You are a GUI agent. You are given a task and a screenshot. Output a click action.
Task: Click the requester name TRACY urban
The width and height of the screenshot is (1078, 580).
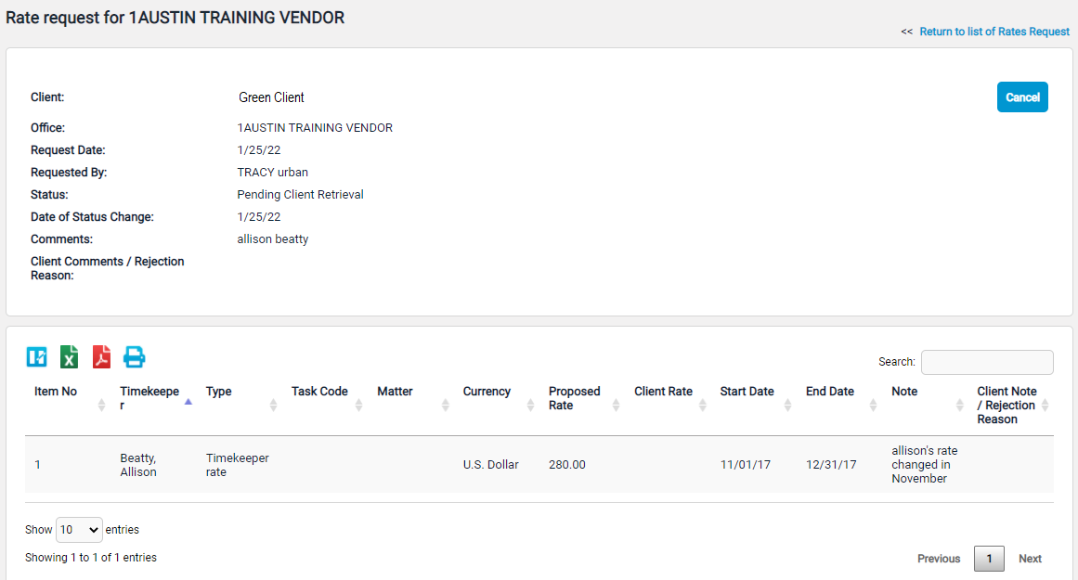click(273, 173)
